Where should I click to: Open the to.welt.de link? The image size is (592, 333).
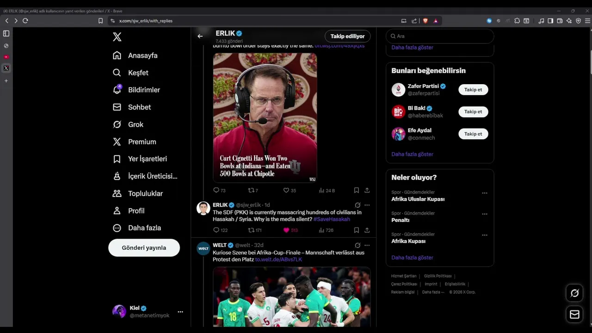pyautogui.click(x=278, y=259)
